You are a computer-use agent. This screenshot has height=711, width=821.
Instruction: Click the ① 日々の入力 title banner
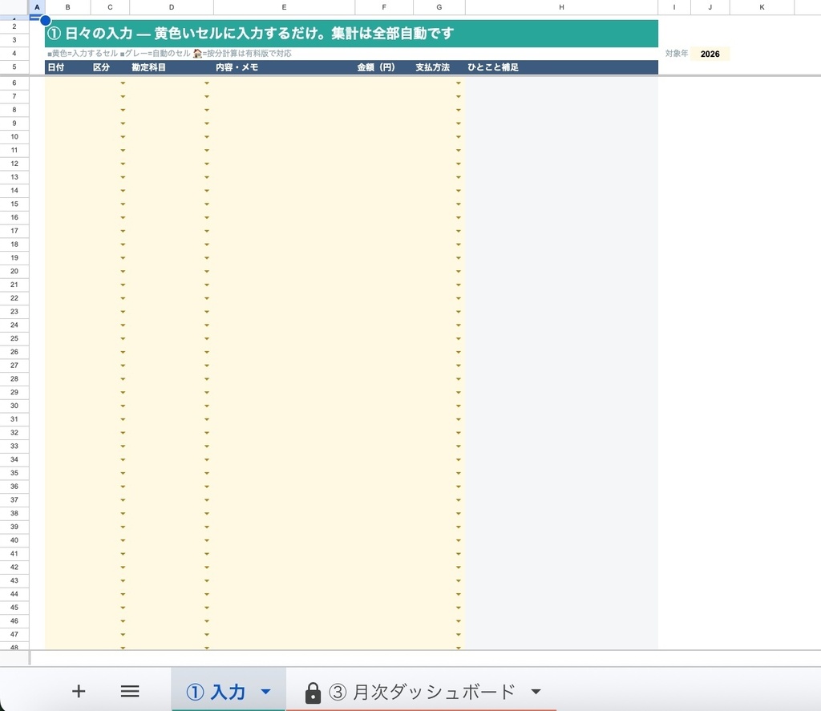click(x=351, y=34)
